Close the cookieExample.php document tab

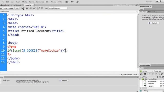12,5
